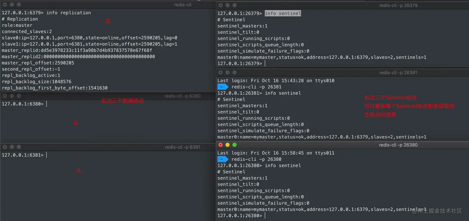Zoom the redis-cli -p 26380 window (green button)
The width and height of the screenshot is (469, 221).
[234, 145]
